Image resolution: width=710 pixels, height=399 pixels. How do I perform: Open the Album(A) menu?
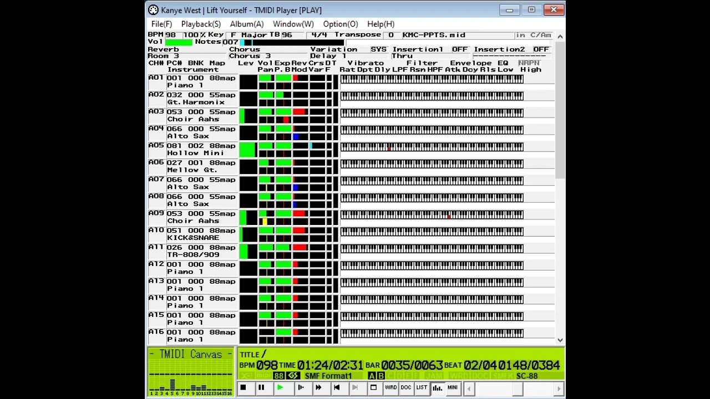point(247,24)
